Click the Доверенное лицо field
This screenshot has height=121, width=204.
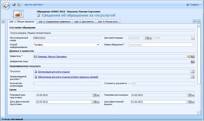click(112, 62)
